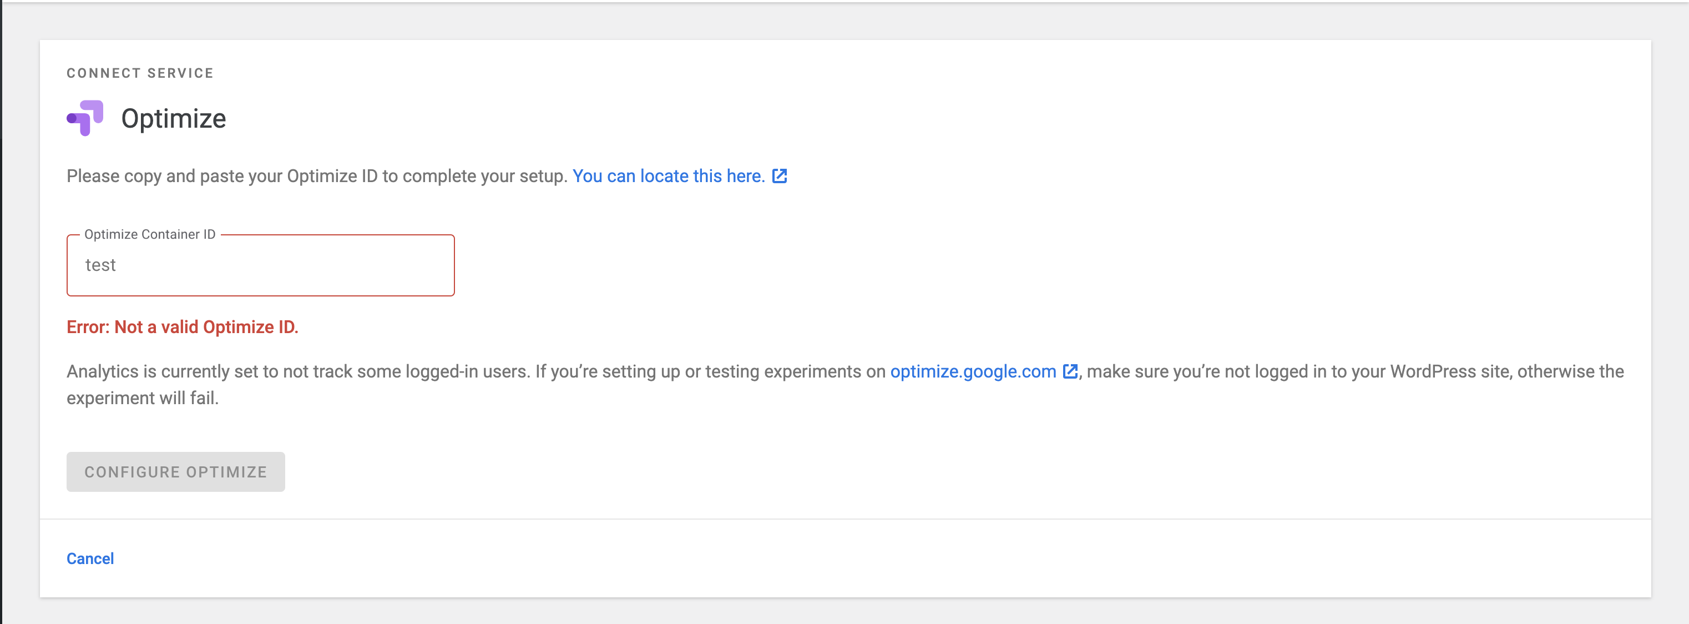Viewport: 1689px width, 624px height.
Task: Click the purple Optimize logo icon
Action: (84, 118)
